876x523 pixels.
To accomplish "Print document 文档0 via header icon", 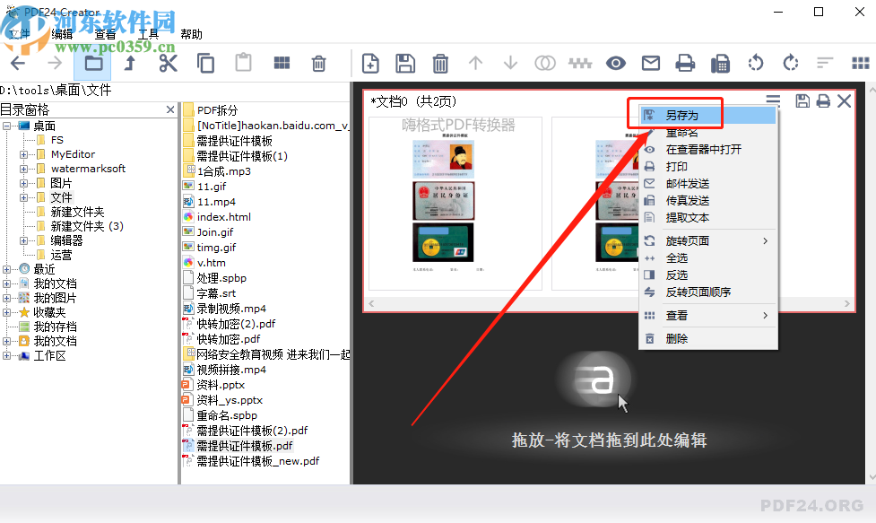I will [x=823, y=101].
